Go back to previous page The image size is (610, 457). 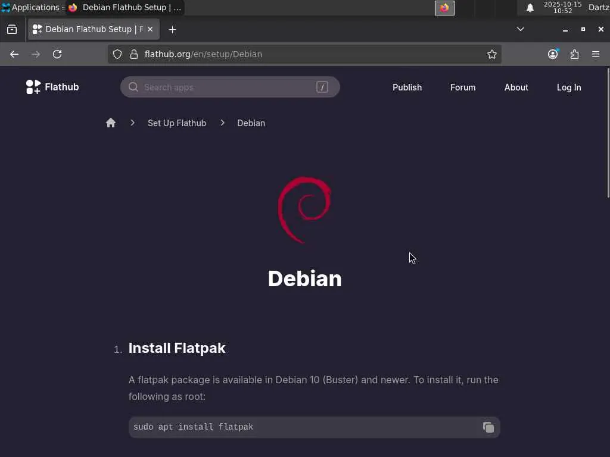(x=14, y=54)
